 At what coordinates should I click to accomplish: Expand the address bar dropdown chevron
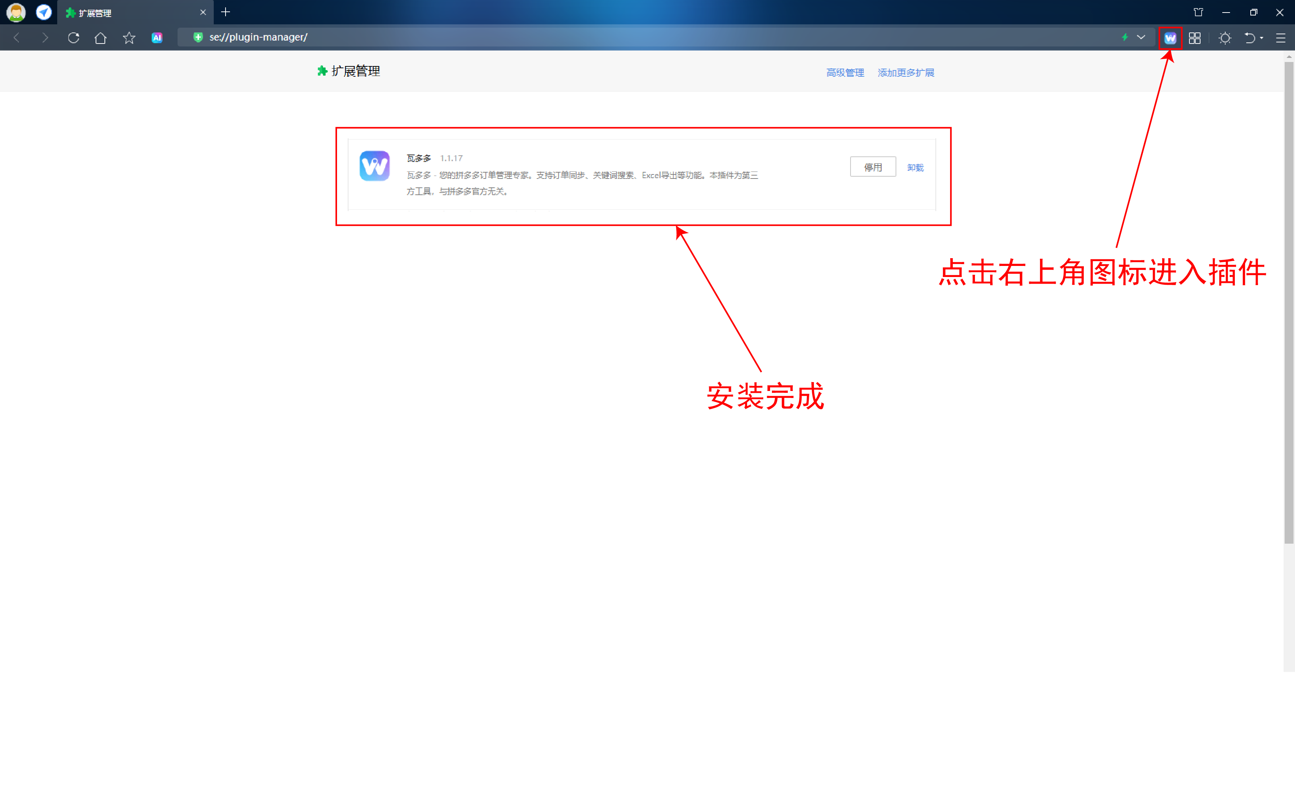pos(1141,37)
